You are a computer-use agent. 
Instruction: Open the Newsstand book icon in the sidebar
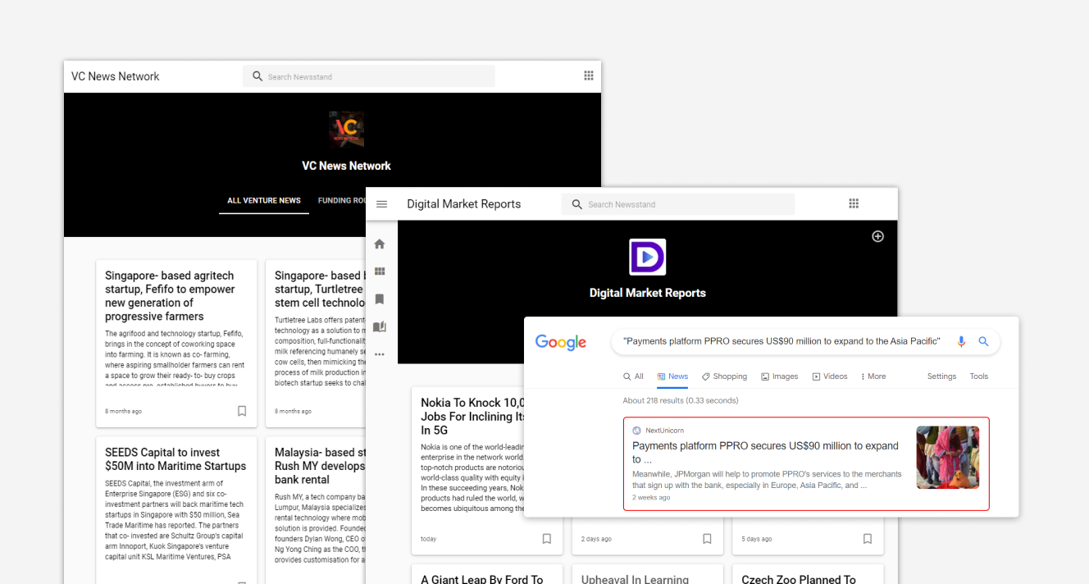coord(379,326)
